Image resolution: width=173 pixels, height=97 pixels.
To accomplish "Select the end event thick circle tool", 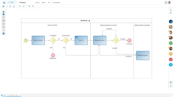I will coord(3,20).
